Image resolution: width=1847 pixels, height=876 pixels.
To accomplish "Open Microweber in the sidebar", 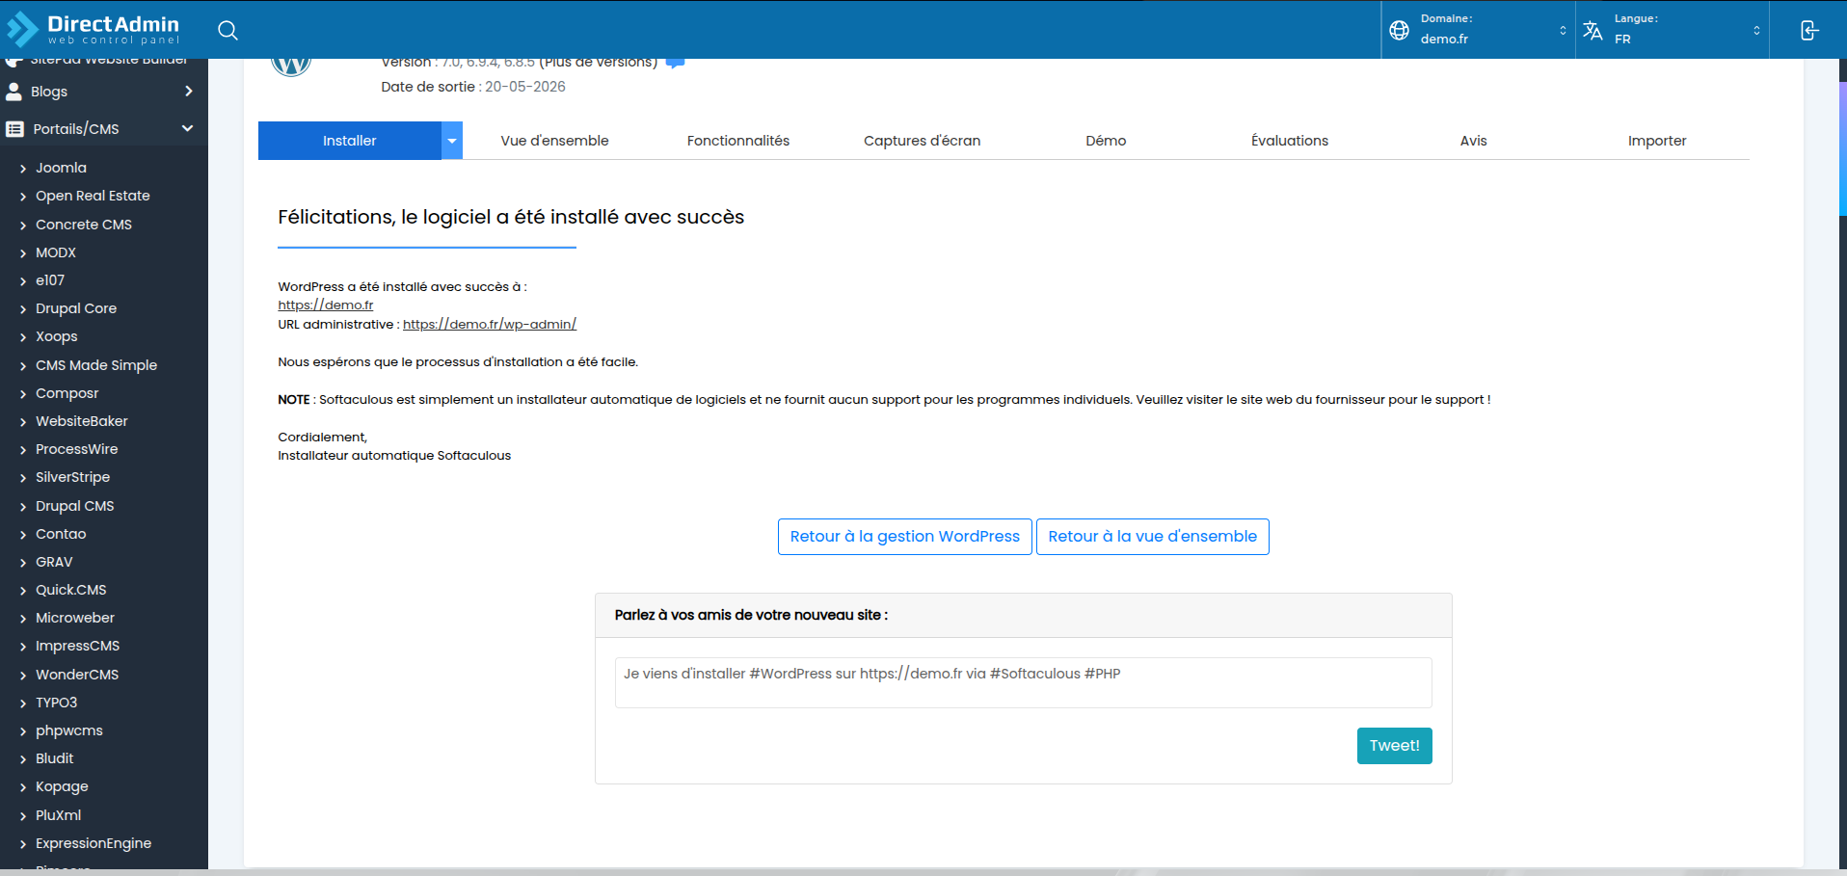I will [x=75, y=618].
